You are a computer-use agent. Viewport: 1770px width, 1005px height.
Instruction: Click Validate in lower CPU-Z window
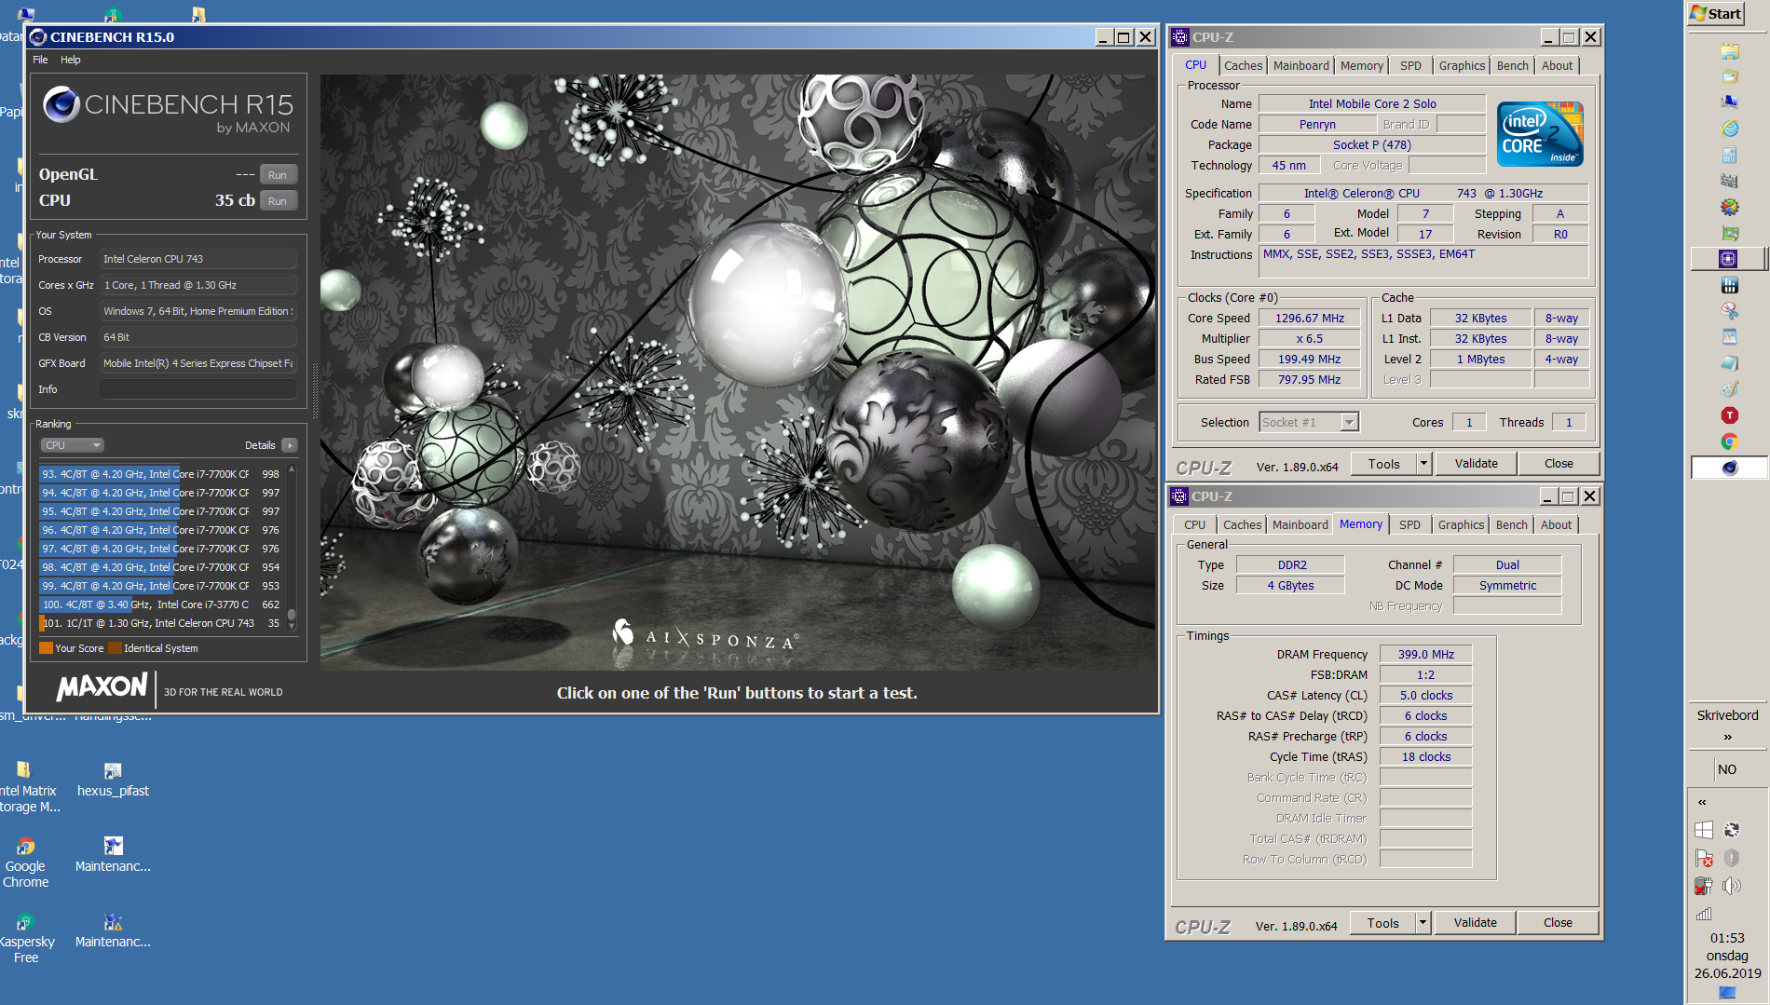pos(1476,922)
